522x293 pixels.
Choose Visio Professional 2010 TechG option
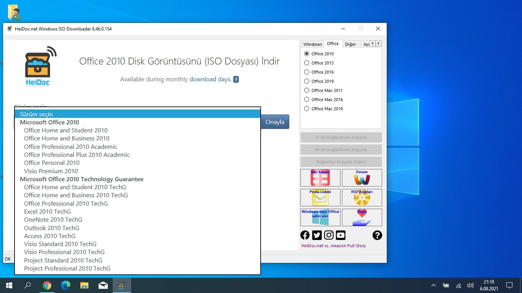click(x=138, y=252)
